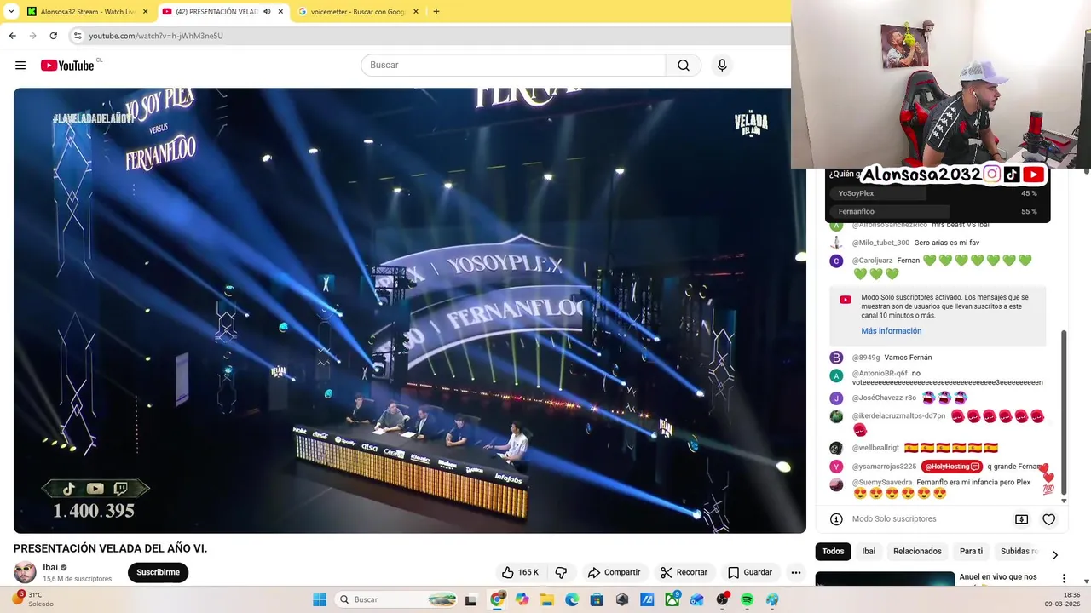This screenshot has height=613, width=1091.
Task: Open Super Chat dollar icon in chat
Action: 1021,519
